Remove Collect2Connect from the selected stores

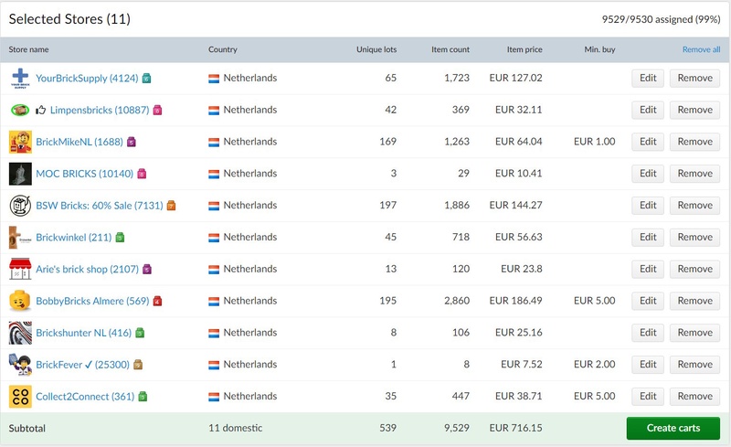click(694, 396)
